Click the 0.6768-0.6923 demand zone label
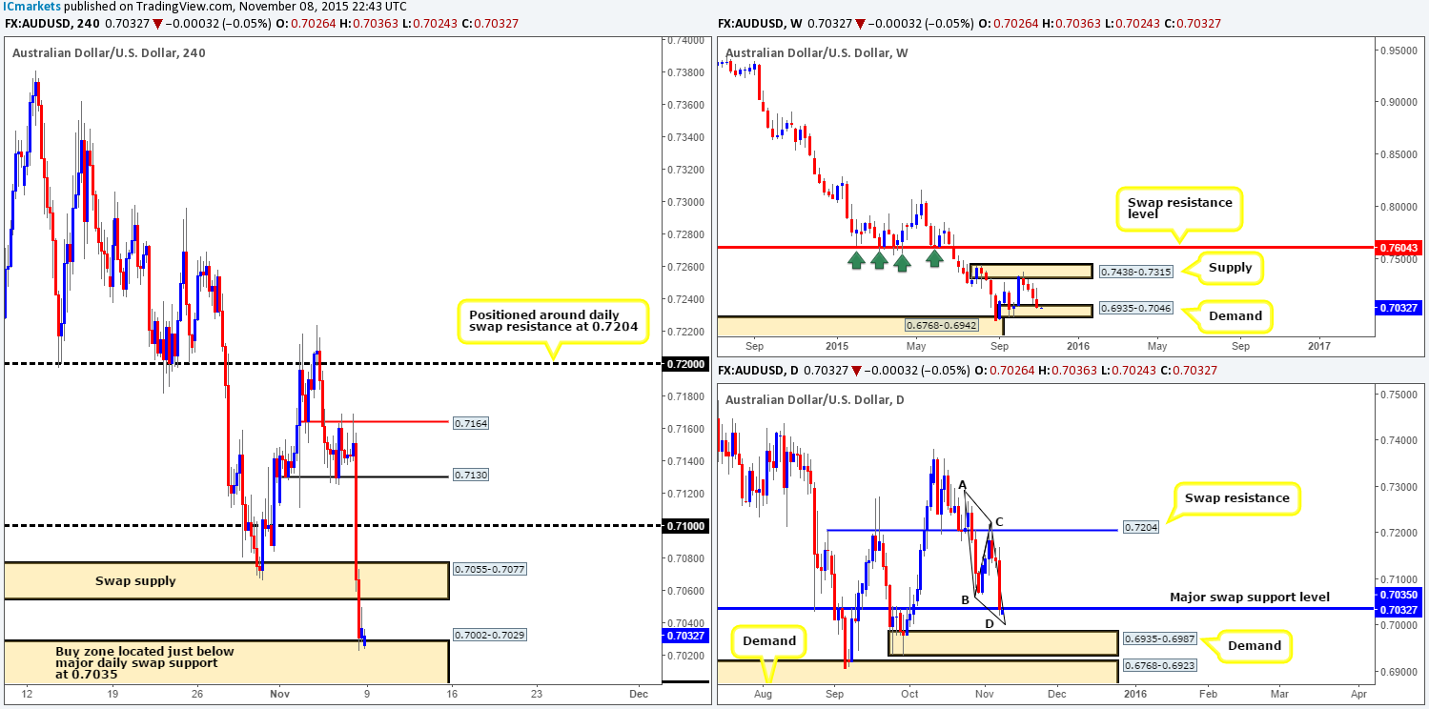The height and width of the screenshot is (709, 1429). pos(1161,665)
